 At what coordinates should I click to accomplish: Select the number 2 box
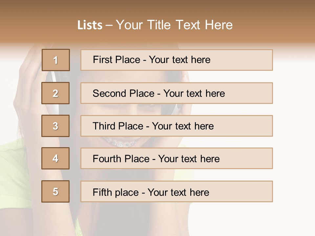click(x=55, y=93)
